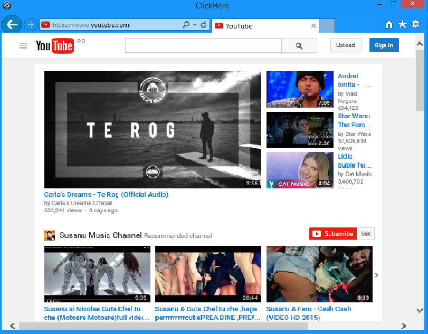Image resolution: width=428 pixels, height=334 pixels.
Task: Click the YouTube logo
Action: point(55,45)
